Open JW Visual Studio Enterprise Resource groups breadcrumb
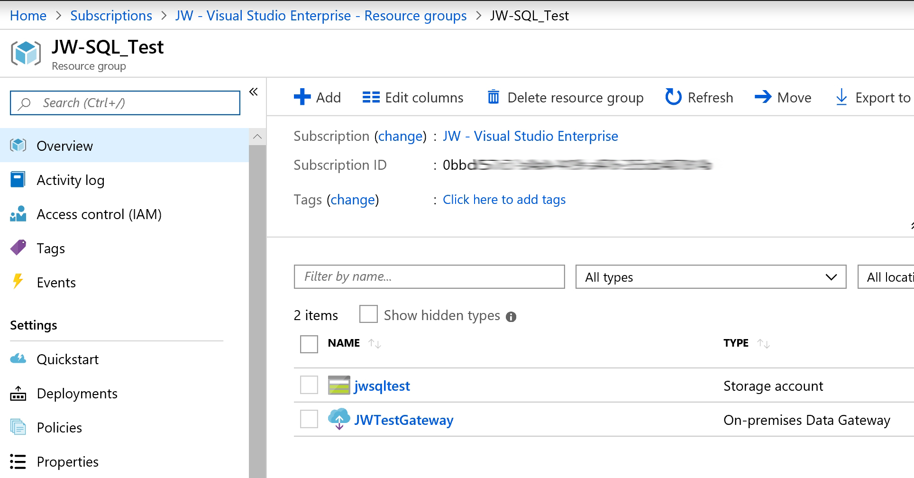The height and width of the screenshot is (478, 914). 320,16
